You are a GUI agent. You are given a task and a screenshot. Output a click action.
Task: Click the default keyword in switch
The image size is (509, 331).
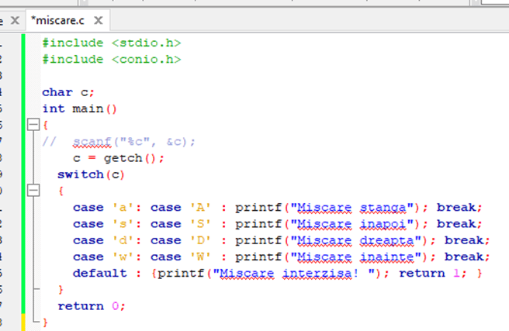pos(96,273)
